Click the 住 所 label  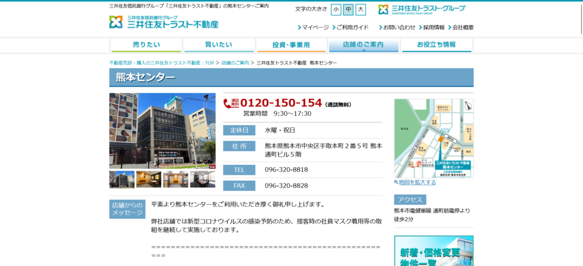tap(239, 146)
